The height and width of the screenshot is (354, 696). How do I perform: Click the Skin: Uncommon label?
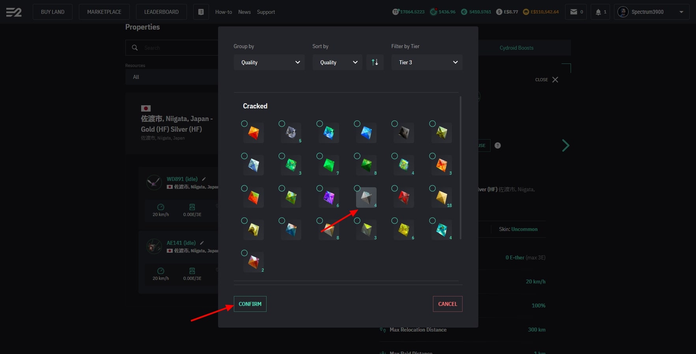[518, 229]
